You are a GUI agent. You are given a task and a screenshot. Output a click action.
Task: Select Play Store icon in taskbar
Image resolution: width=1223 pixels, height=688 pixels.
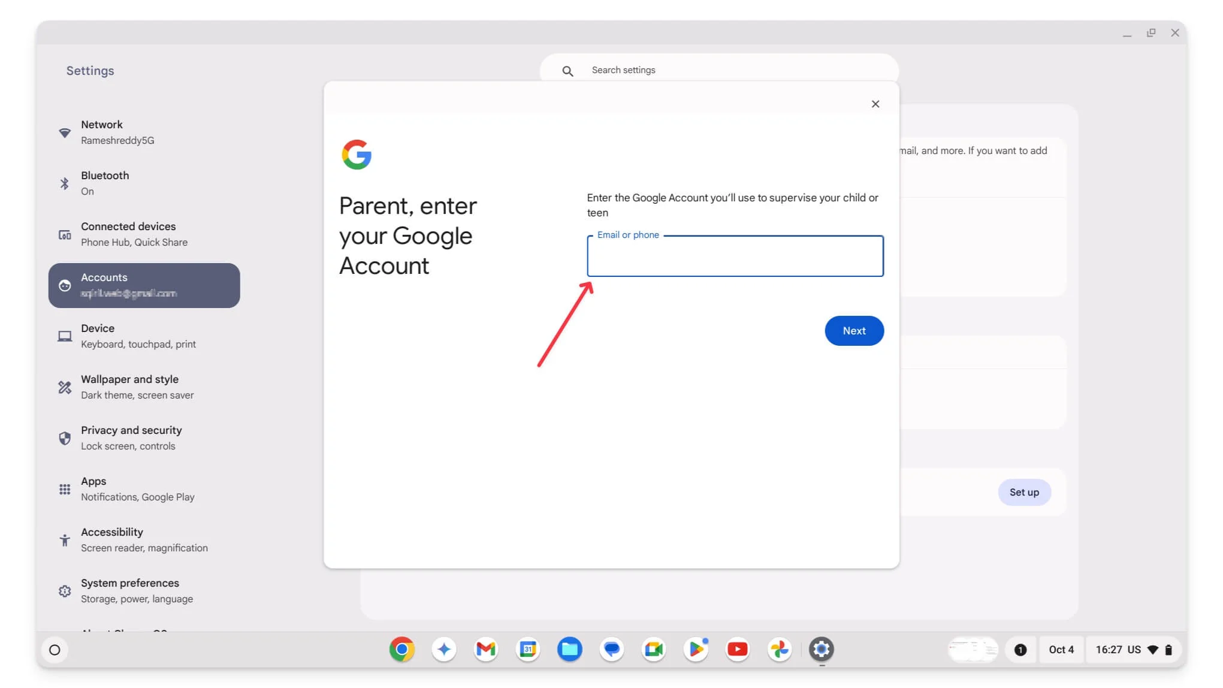[696, 650]
